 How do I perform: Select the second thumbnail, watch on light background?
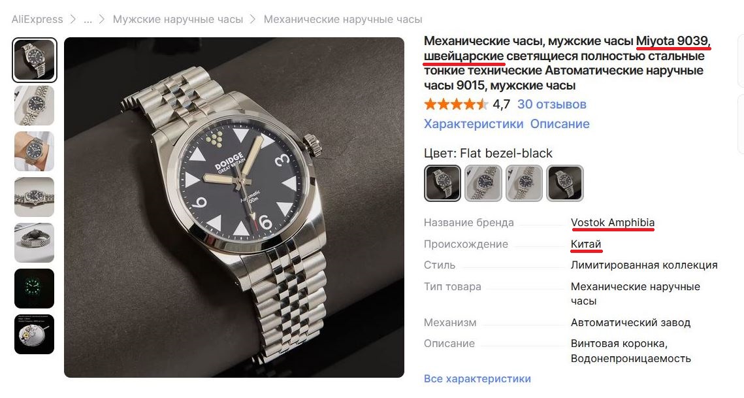point(34,105)
